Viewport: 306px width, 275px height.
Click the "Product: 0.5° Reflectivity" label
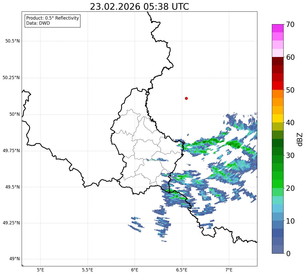point(53,18)
